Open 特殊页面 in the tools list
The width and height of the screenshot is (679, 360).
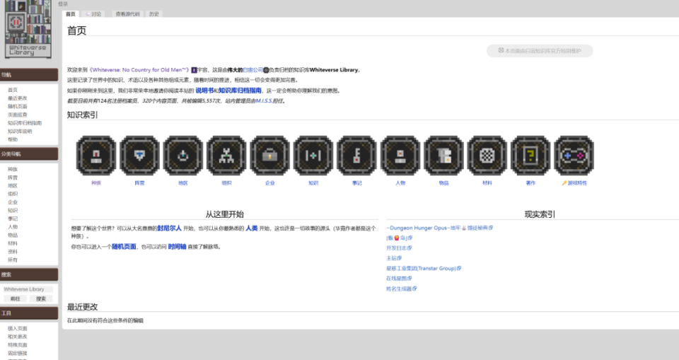17,345
